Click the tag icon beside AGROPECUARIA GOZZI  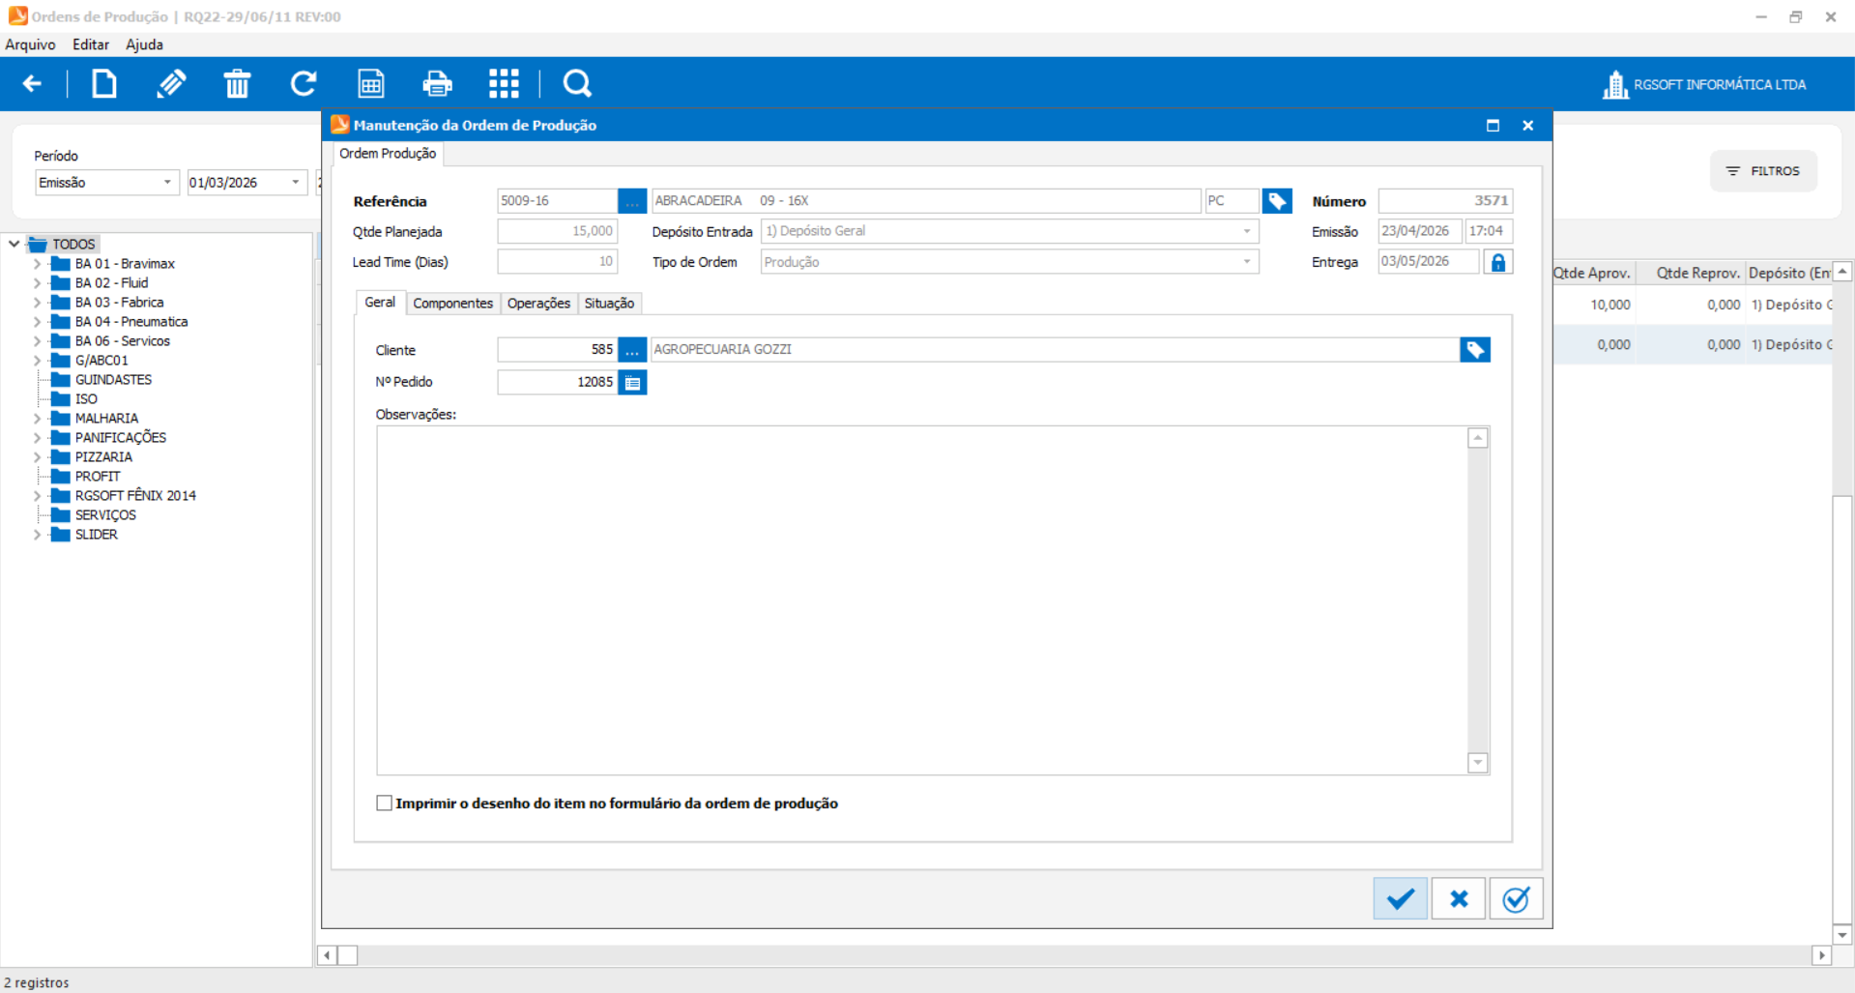click(1475, 350)
